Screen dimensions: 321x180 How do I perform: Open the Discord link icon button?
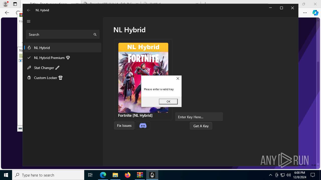tap(143, 125)
